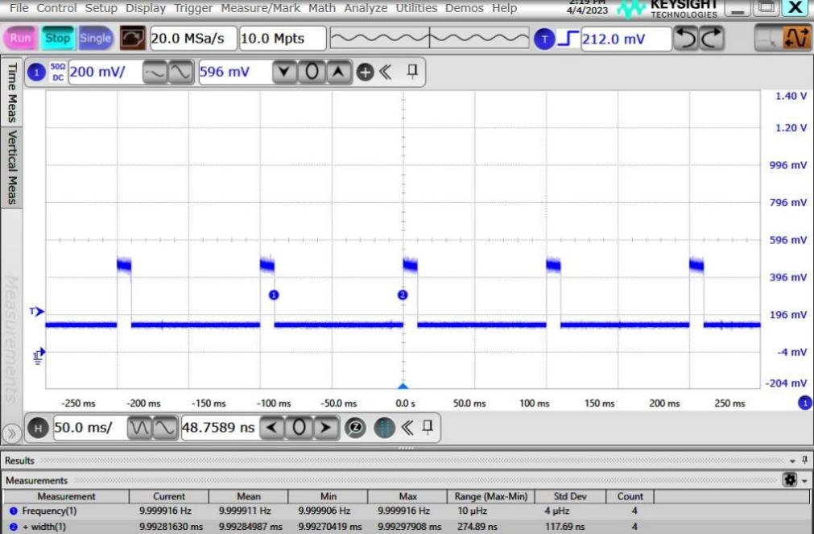The image size is (814, 534).
Task: Click the rising edge trigger slope icon
Action: (568, 39)
